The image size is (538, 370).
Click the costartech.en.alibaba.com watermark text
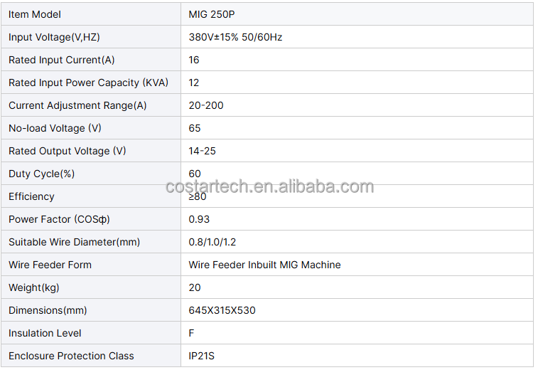click(x=269, y=186)
